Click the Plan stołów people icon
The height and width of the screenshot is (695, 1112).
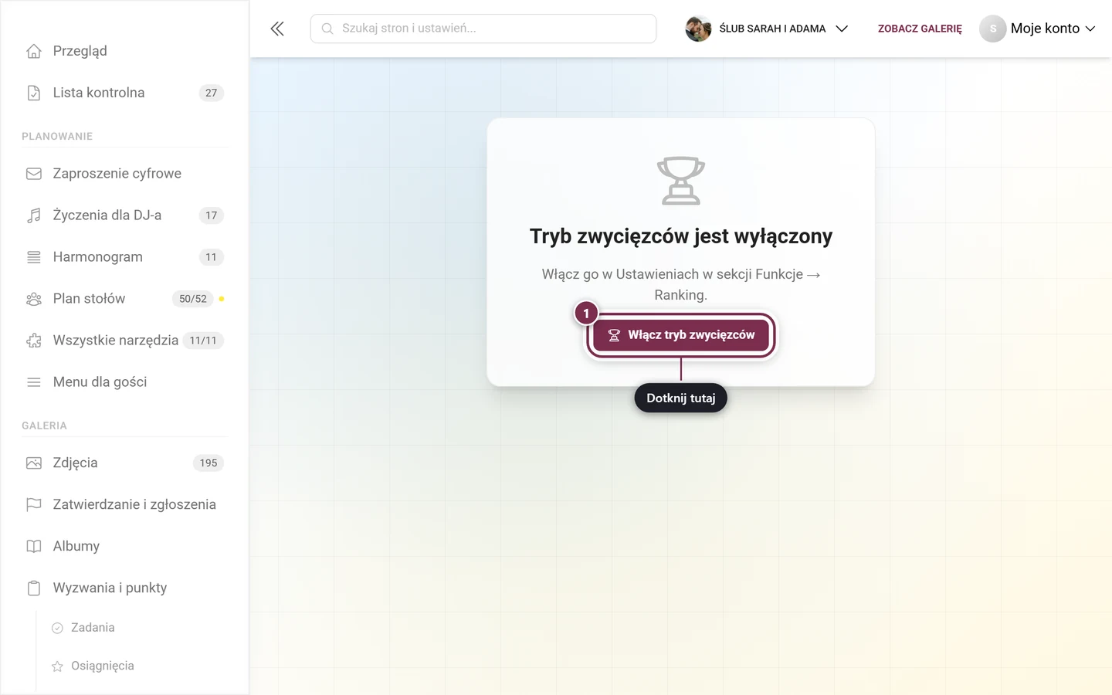pyautogui.click(x=34, y=299)
